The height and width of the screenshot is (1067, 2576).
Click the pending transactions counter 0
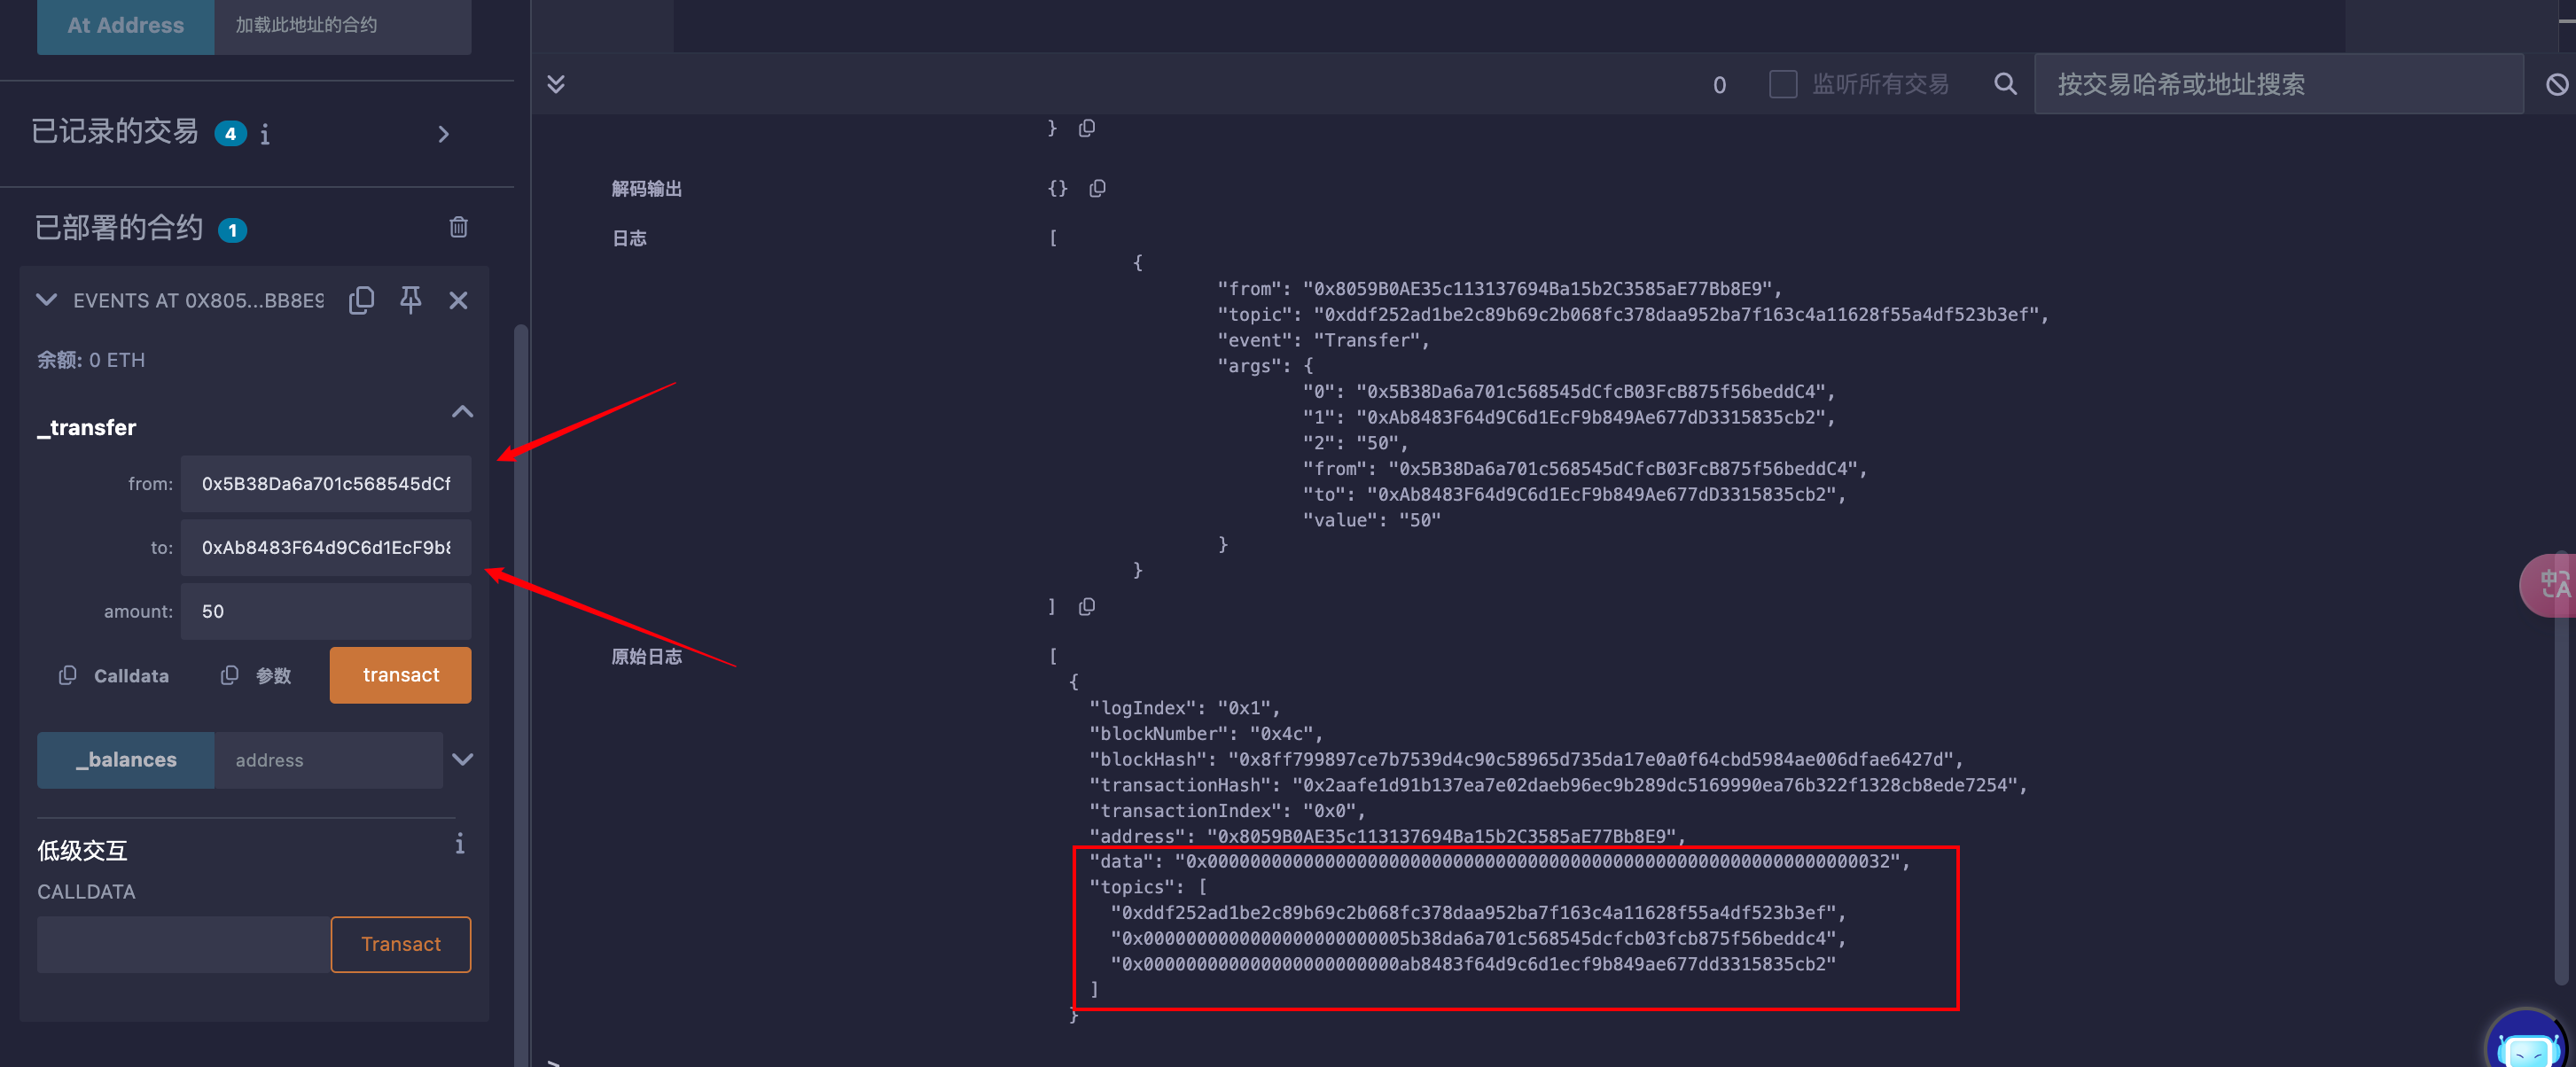[x=1719, y=85]
